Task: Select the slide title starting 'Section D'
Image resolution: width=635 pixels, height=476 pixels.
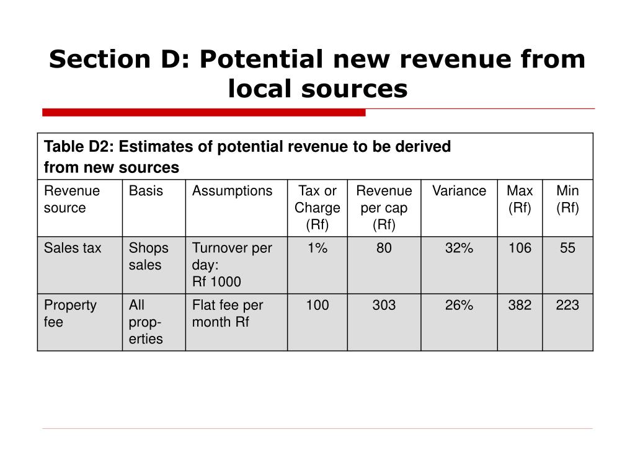Action: (x=317, y=74)
